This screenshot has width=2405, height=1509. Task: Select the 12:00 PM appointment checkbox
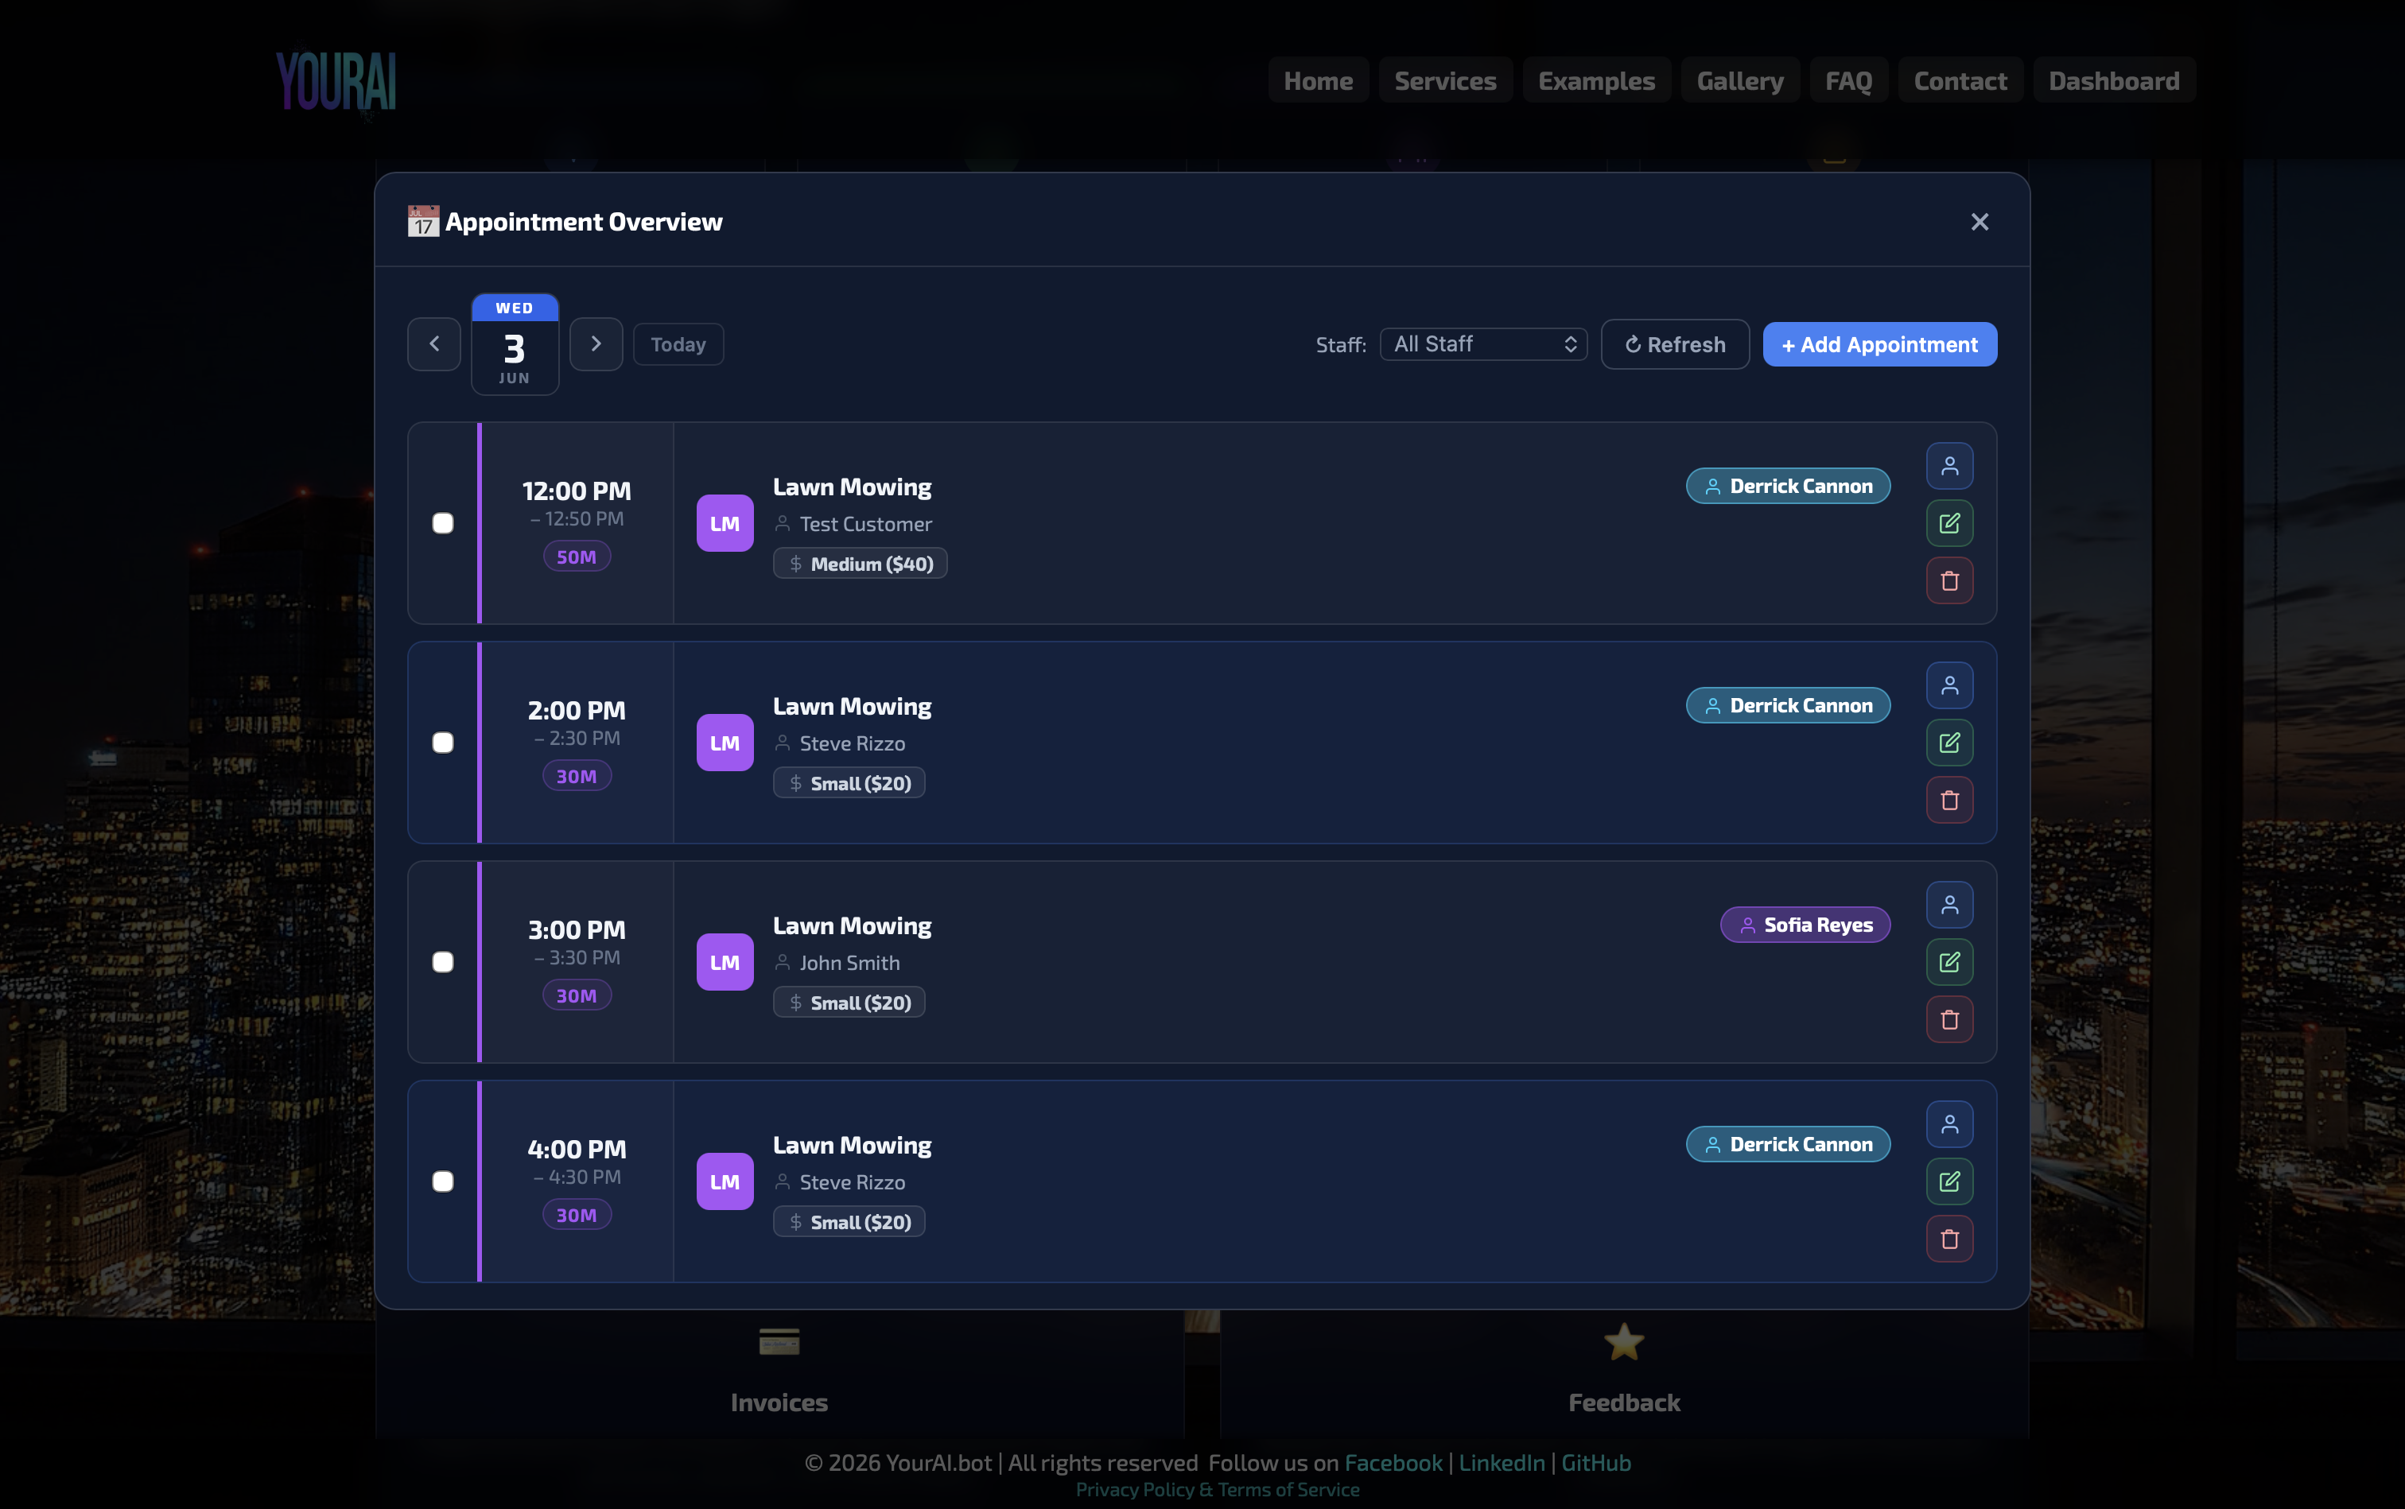[443, 523]
